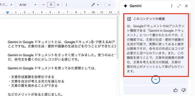The width and height of the screenshot is (195, 96).
Task: Click the text などのメリットがあると感じました。
Action: pyautogui.click(x=35, y=94)
